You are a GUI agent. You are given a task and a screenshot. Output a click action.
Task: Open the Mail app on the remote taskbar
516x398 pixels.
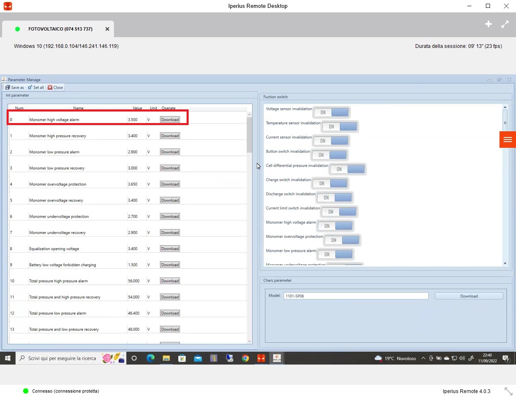(x=198, y=358)
